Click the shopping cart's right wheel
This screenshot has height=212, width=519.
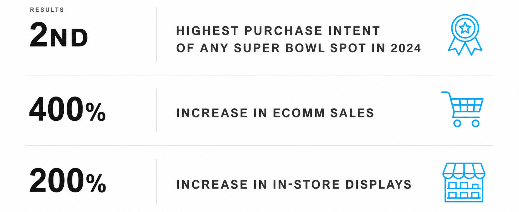click(475, 123)
